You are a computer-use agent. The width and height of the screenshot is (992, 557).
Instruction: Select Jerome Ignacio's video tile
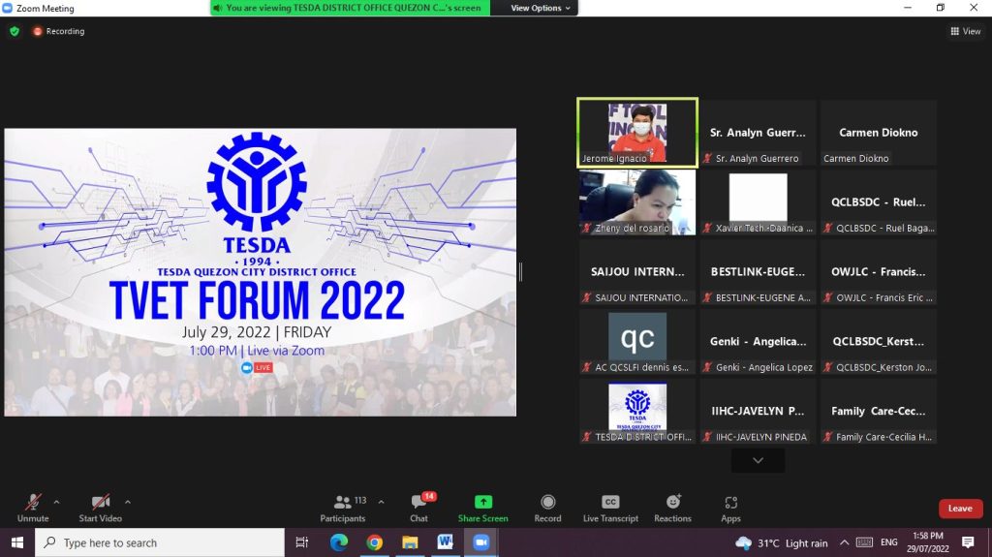(637, 132)
